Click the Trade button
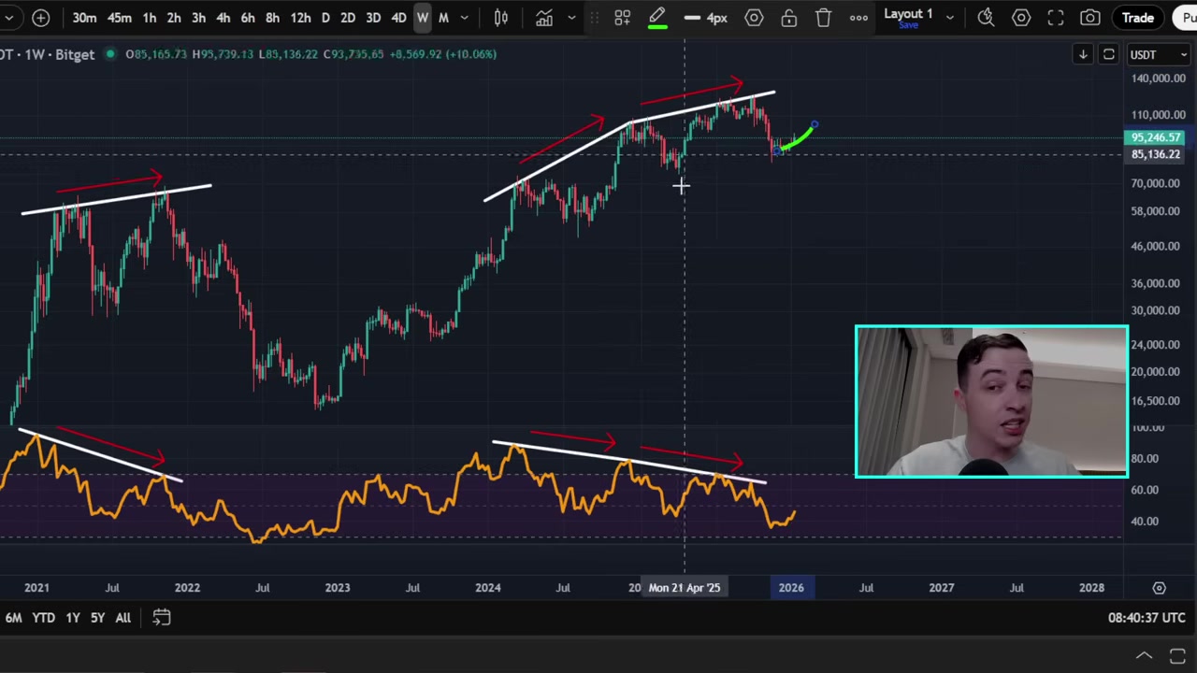Screen dimensions: 1197x673 coord(1138,17)
